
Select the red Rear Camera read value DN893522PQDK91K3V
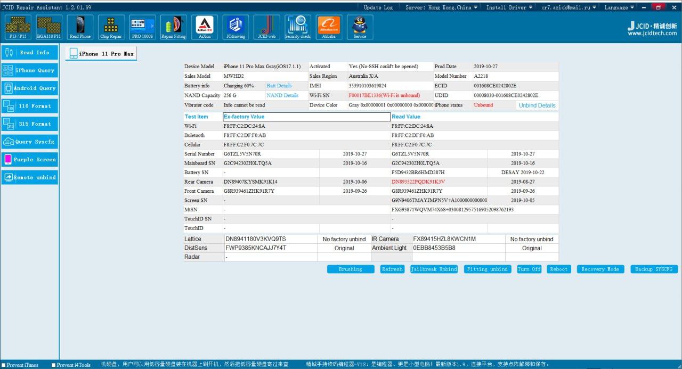coord(418,182)
